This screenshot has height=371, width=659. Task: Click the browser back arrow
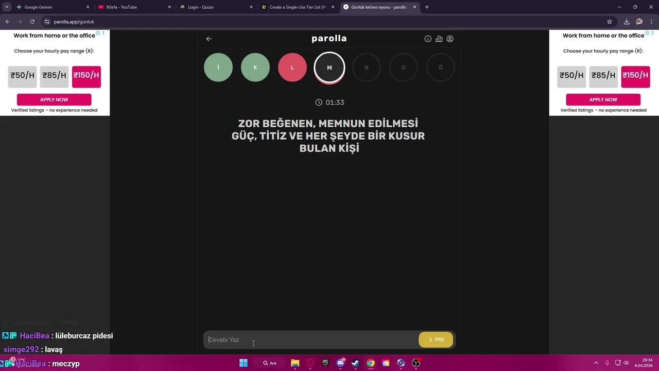8,22
